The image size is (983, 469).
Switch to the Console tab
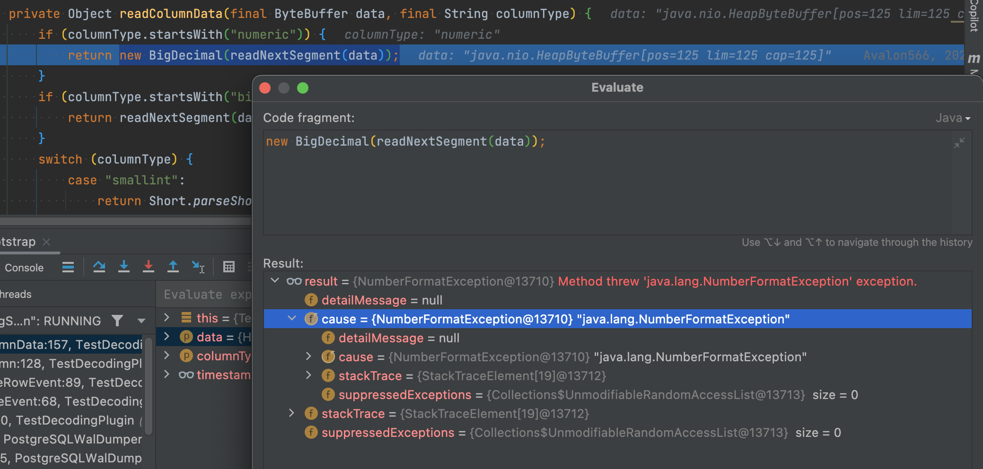coord(24,267)
